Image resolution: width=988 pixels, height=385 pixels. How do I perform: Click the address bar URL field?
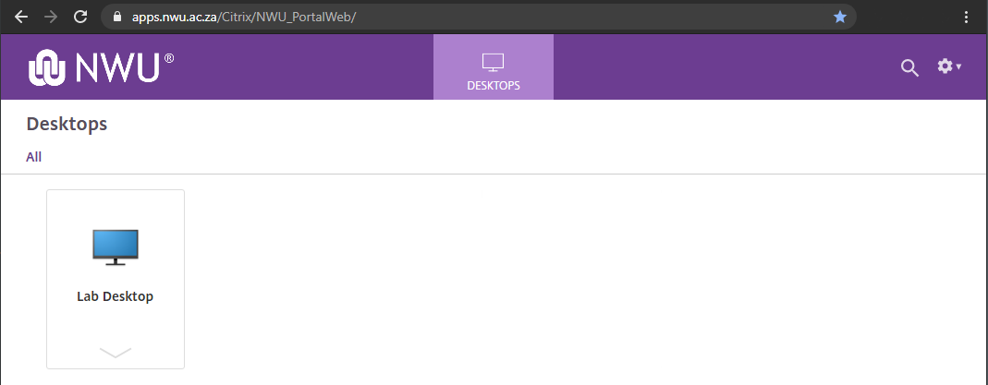pos(478,17)
